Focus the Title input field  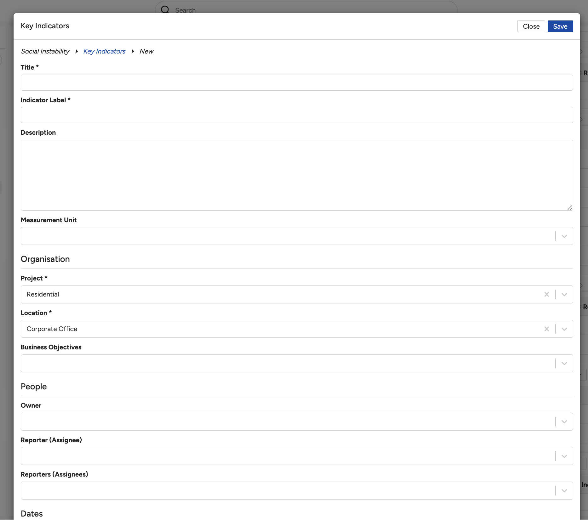coord(297,82)
